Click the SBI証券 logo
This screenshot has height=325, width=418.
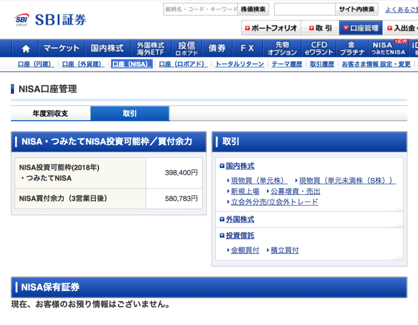point(50,20)
